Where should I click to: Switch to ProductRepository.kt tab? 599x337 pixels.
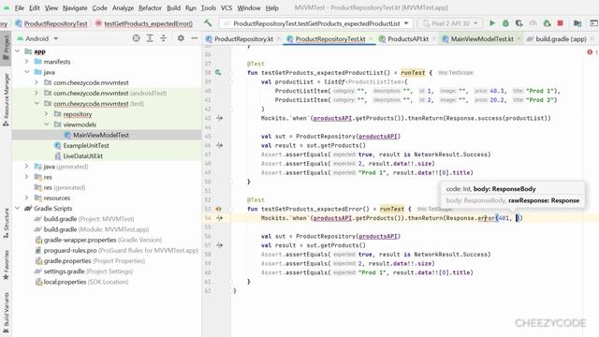[x=243, y=39]
